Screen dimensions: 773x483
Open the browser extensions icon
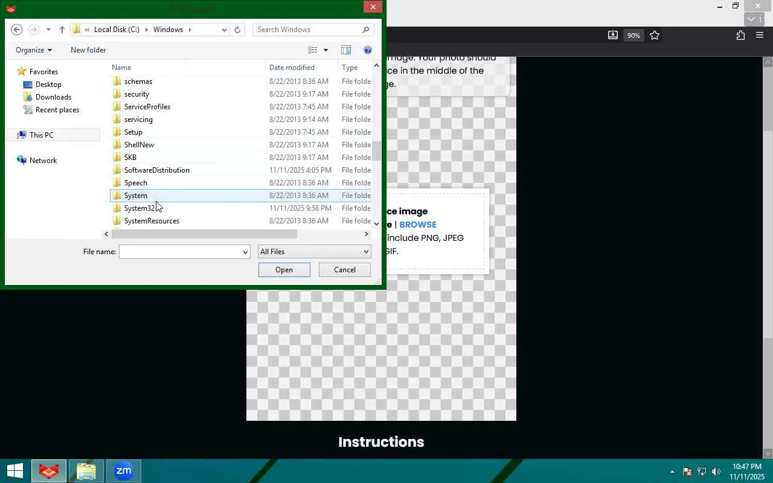[x=740, y=36]
